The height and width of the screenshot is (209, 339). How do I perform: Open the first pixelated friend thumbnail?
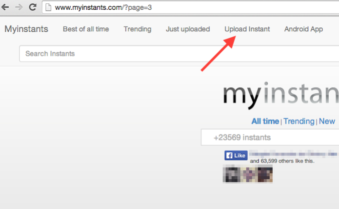pos(231,174)
